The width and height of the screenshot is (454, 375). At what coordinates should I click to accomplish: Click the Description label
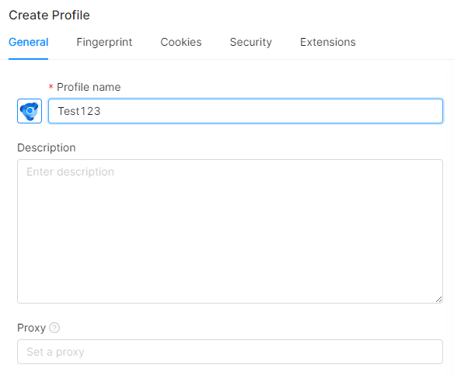pyautogui.click(x=47, y=148)
